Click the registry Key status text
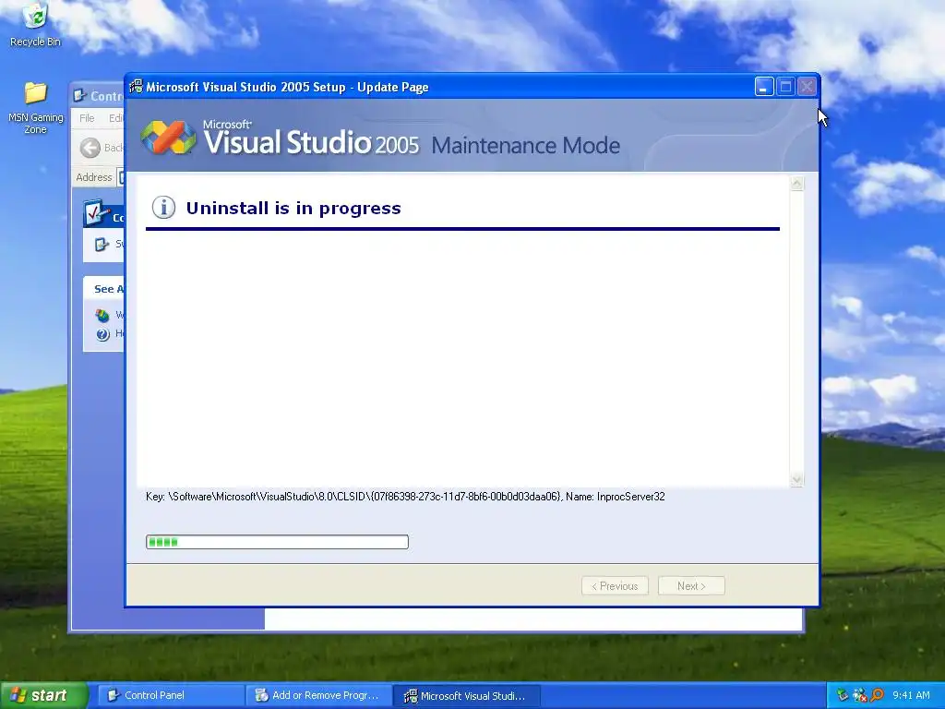The width and height of the screenshot is (945, 709). click(405, 497)
